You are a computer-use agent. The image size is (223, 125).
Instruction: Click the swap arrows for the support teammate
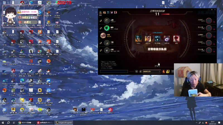click(101, 28)
